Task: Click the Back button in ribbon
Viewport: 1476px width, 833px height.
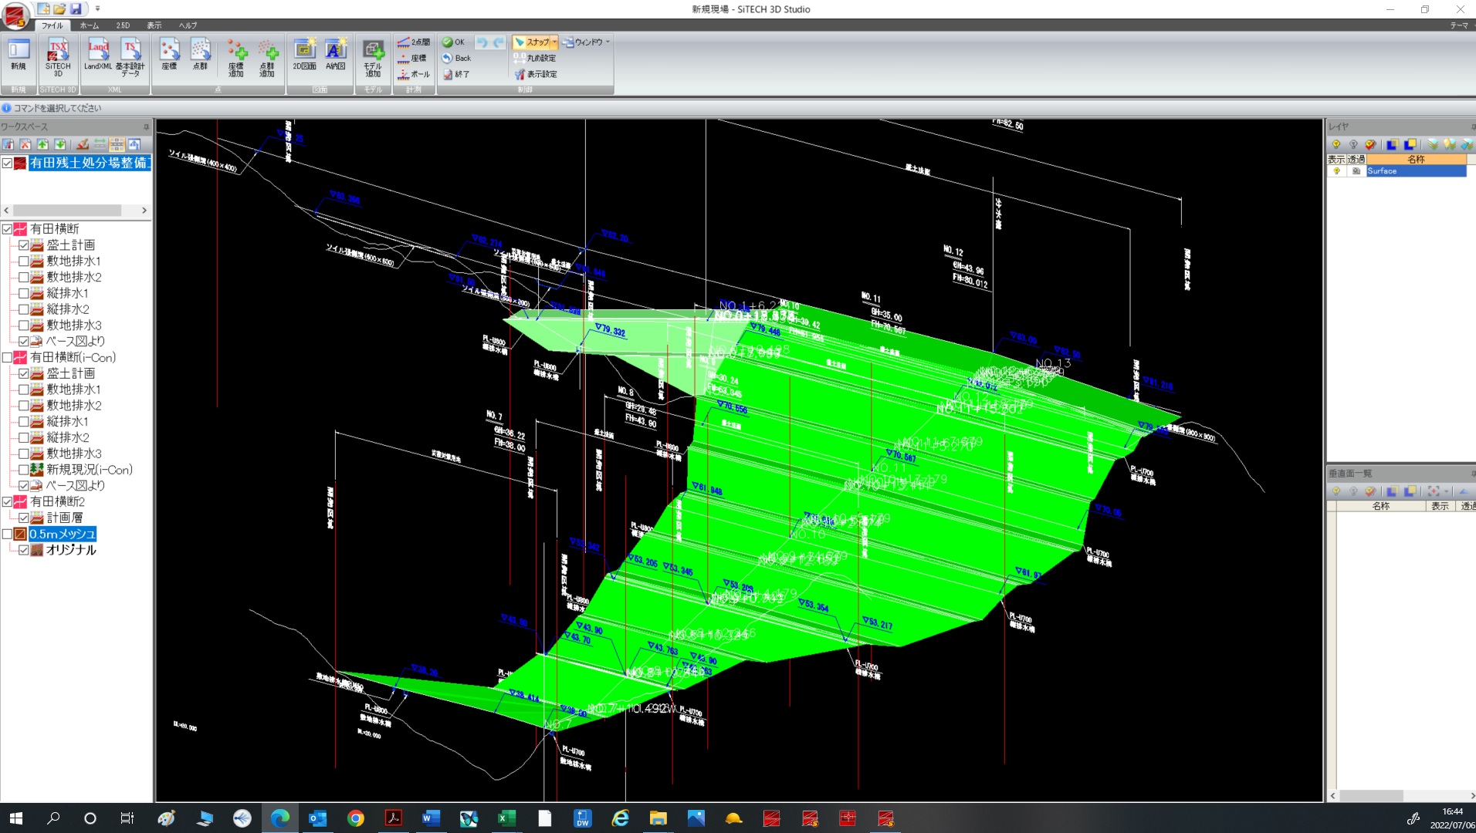Action: tap(456, 58)
